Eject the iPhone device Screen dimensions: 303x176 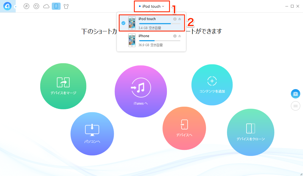(x=180, y=36)
